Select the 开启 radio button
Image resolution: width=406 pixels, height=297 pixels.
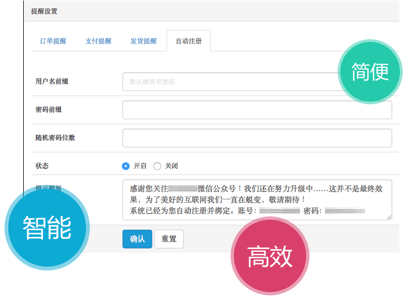(x=126, y=166)
